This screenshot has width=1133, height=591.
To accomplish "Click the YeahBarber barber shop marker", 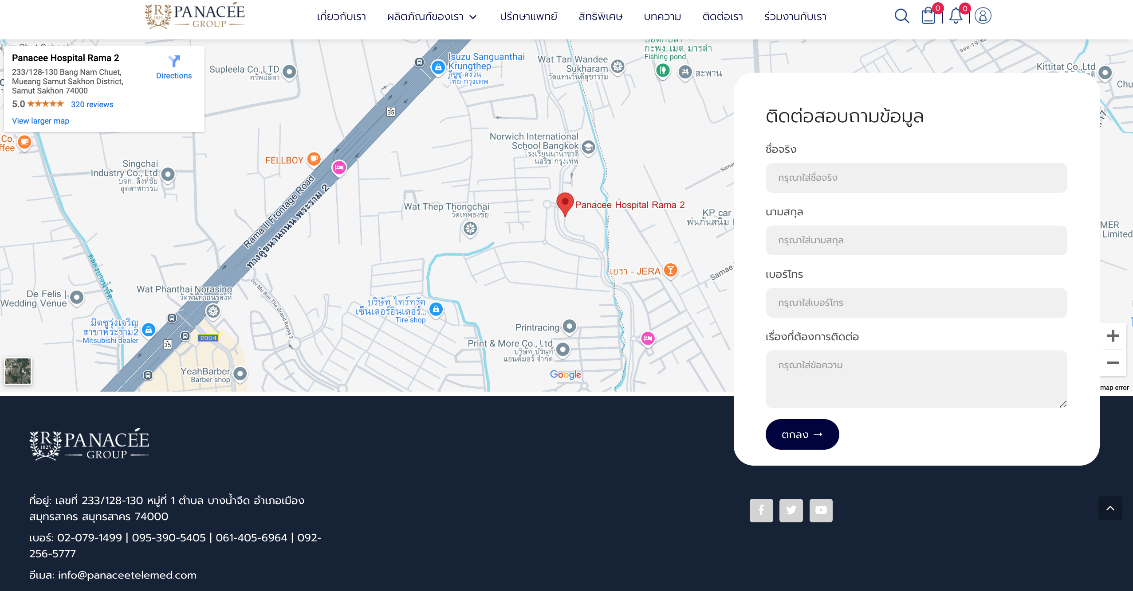I will (x=240, y=374).
